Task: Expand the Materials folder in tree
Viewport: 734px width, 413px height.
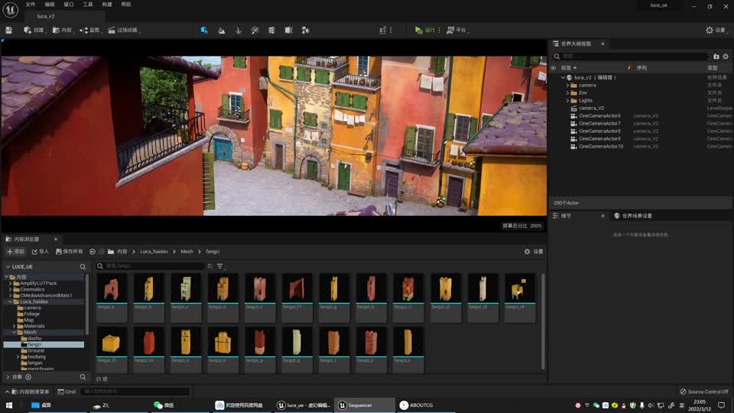Action: click(14, 326)
